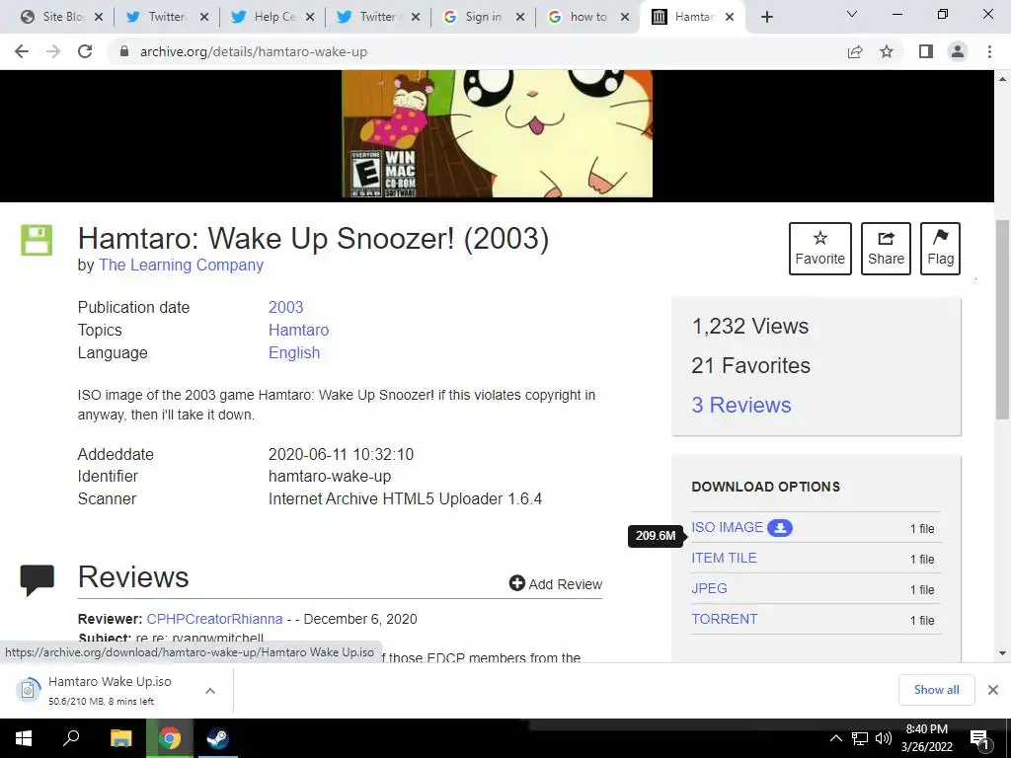Close the Hamtar tab

click(730, 17)
